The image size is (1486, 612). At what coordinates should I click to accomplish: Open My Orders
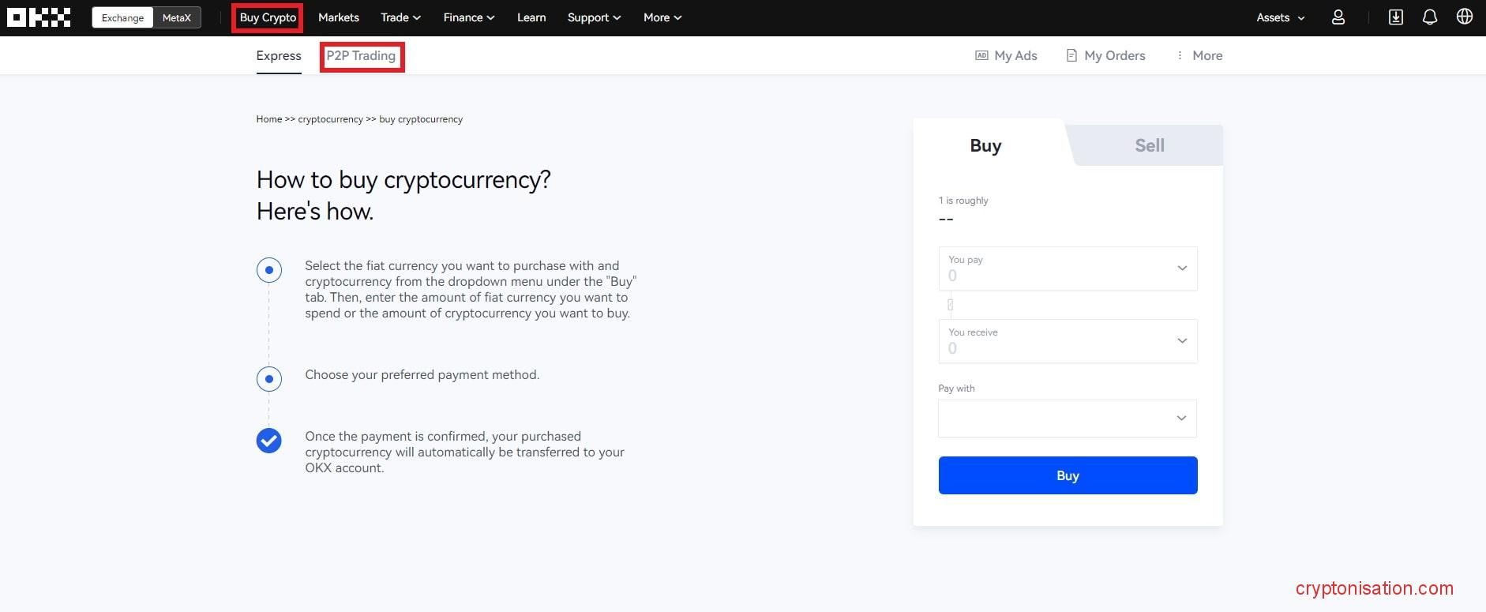tap(1105, 55)
